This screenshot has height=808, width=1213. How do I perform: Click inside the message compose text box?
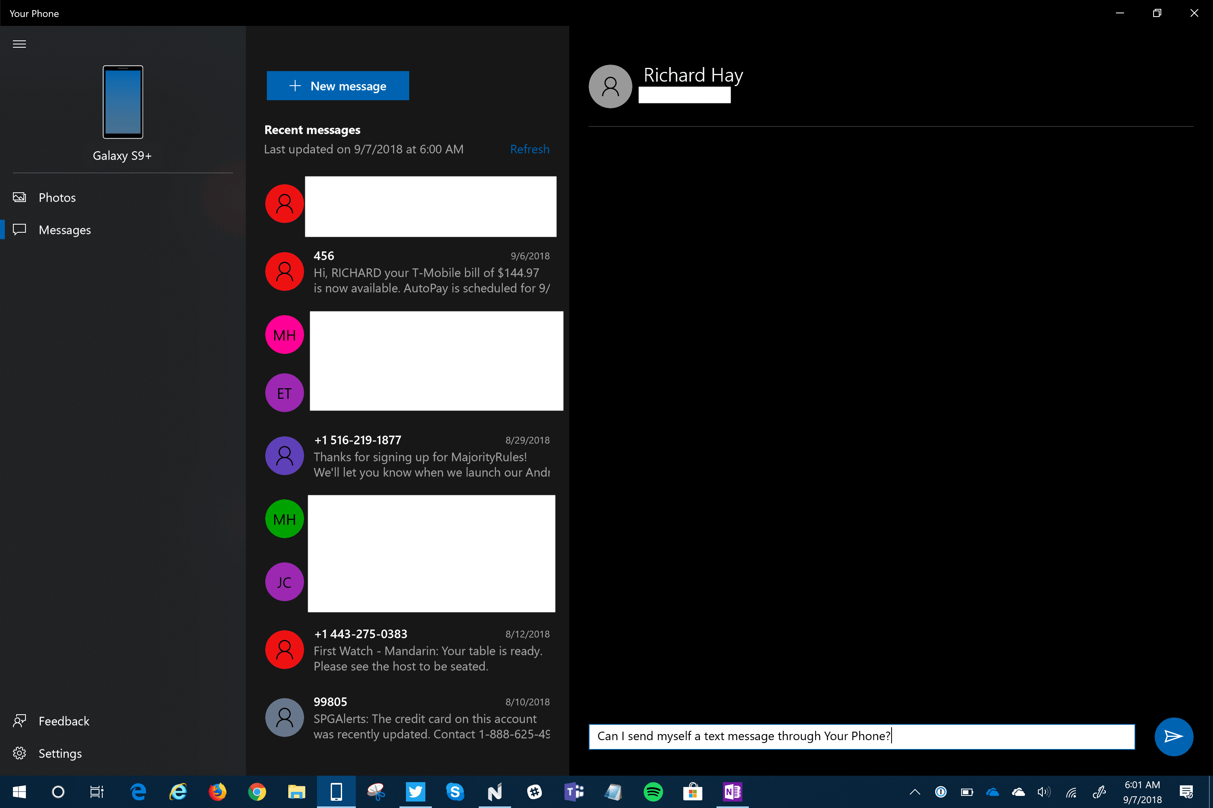pyautogui.click(x=861, y=736)
